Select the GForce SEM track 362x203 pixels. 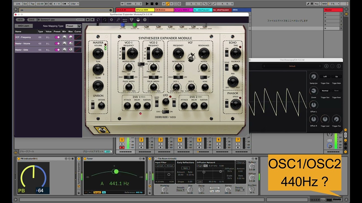tap(145, 10)
